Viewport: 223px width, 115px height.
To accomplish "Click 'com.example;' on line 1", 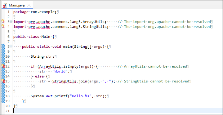I will pyautogui.click(x=44, y=12).
